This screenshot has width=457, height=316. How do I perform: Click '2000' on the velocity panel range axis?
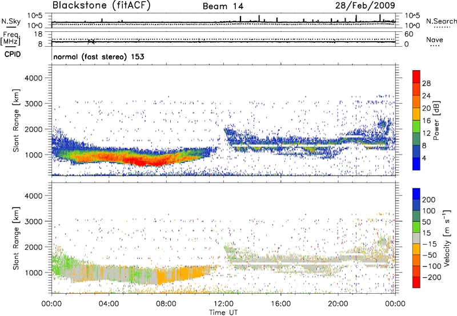(34, 247)
